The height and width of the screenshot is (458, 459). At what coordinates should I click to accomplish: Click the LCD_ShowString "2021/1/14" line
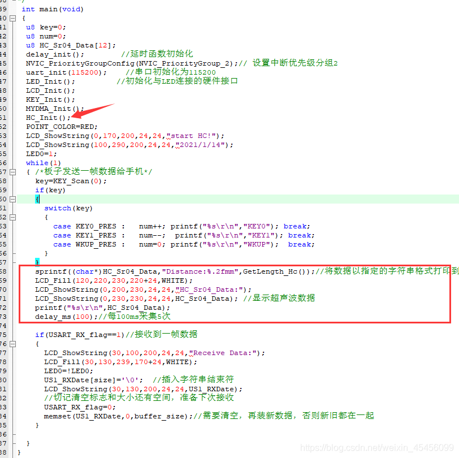[129, 145]
